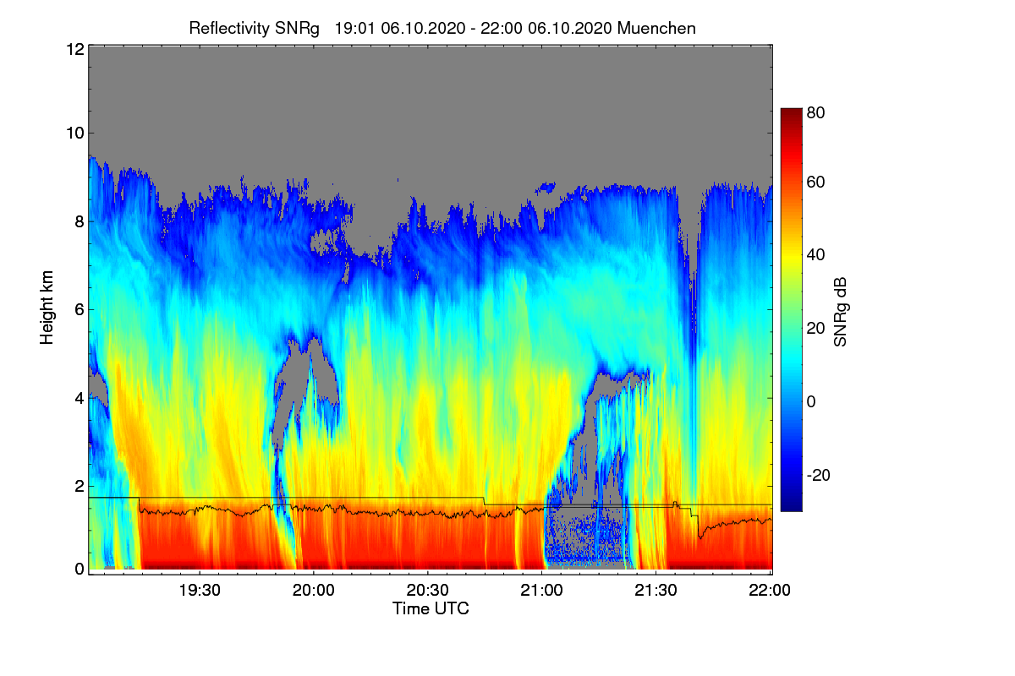Click the height tick label 6

click(x=79, y=309)
